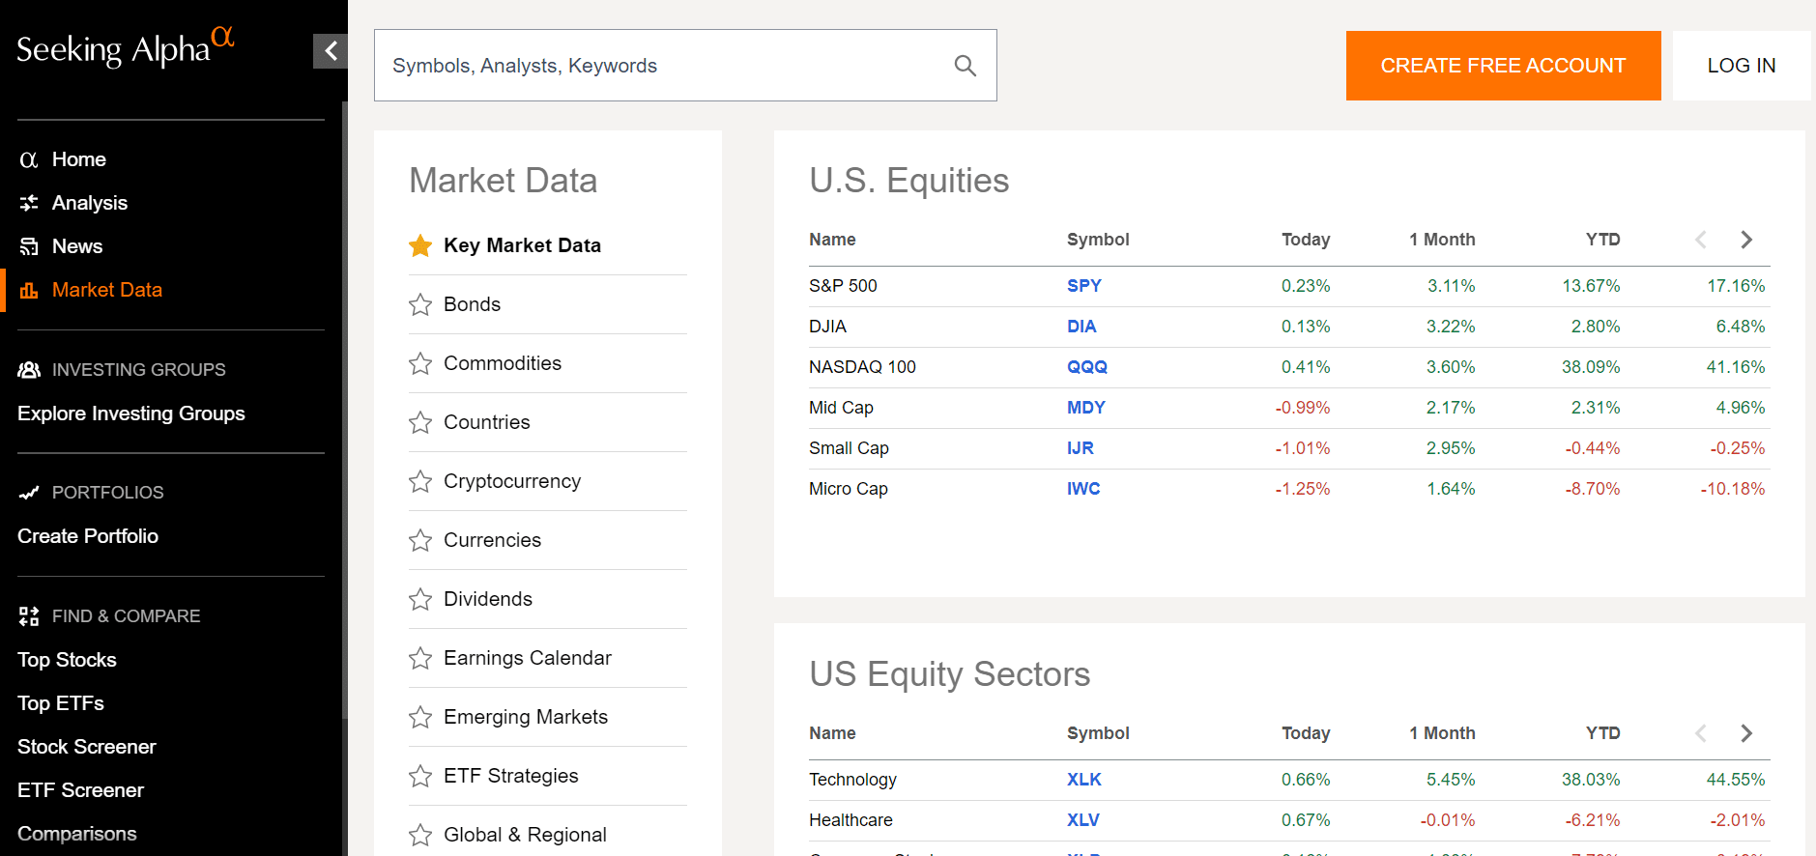
Task: Open News in the sidebar
Action: (77, 246)
